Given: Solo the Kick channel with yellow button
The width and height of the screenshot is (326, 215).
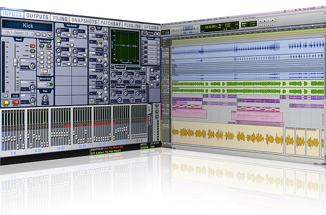Looking at the screenshot, I should [6, 102].
